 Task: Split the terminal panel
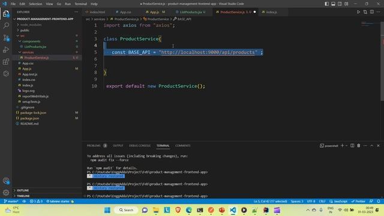click(x=352, y=145)
